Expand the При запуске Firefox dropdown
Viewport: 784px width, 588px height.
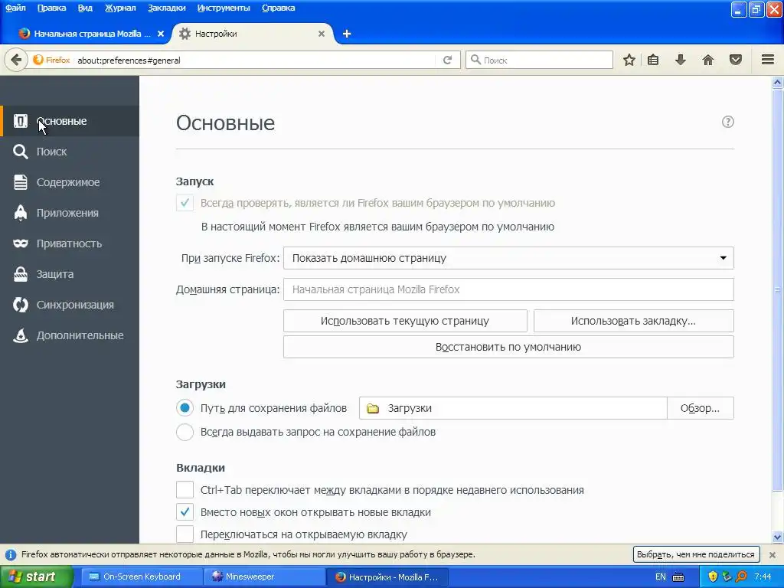[x=508, y=258]
